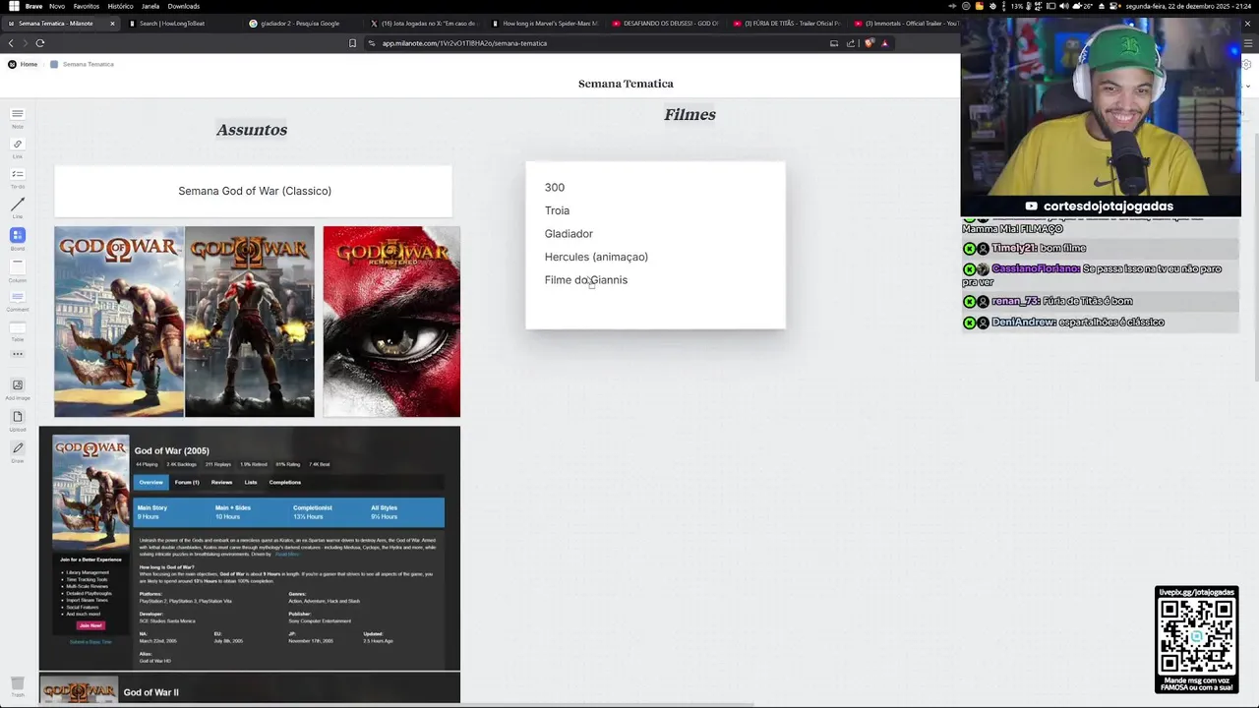Click the pink Join Now! button
Image resolution: width=1259 pixels, height=708 pixels.
(90, 625)
